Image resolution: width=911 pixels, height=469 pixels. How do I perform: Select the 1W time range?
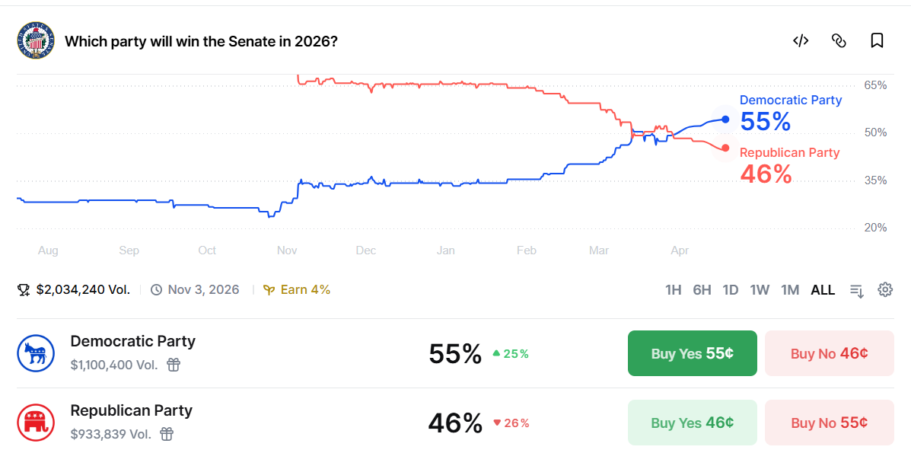click(x=760, y=290)
